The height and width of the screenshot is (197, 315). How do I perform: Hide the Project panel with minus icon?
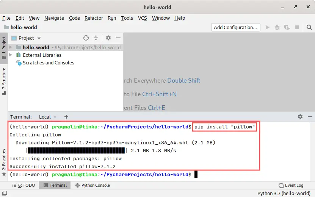118,38
